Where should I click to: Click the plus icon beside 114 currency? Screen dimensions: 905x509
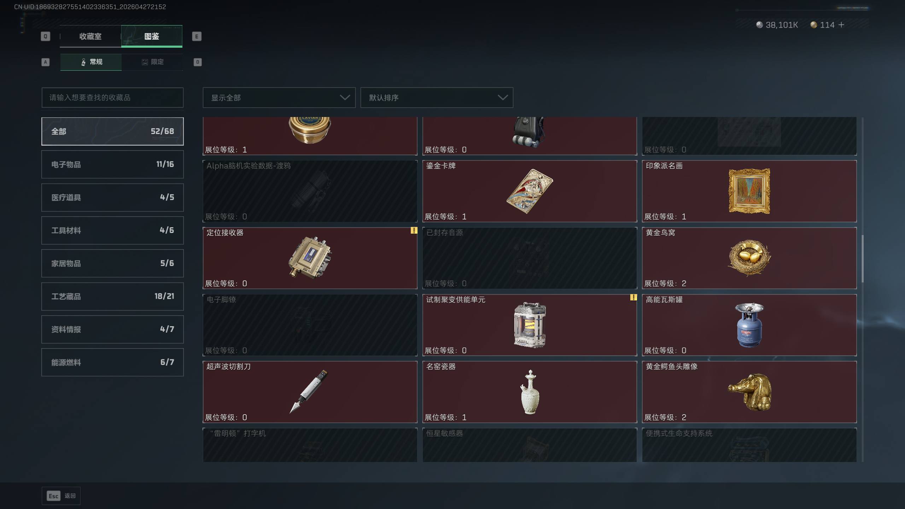coord(841,25)
